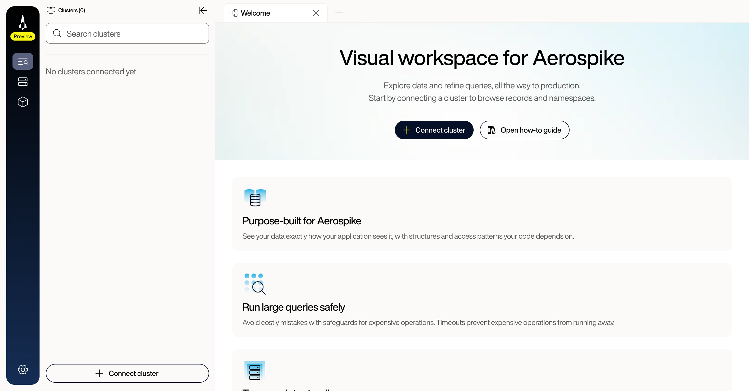This screenshot has width=749, height=391.
Task: Click the magnifier inside the search field
Action: [57, 34]
